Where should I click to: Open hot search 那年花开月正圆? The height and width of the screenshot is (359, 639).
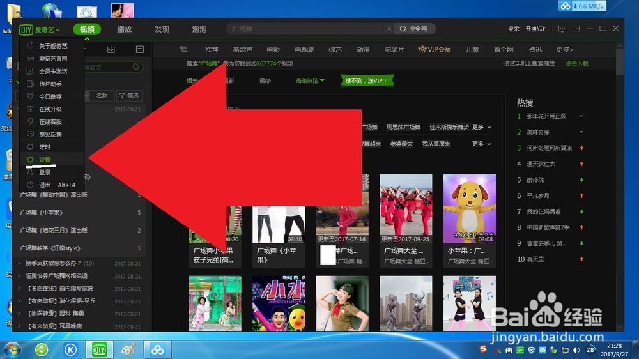(x=546, y=116)
